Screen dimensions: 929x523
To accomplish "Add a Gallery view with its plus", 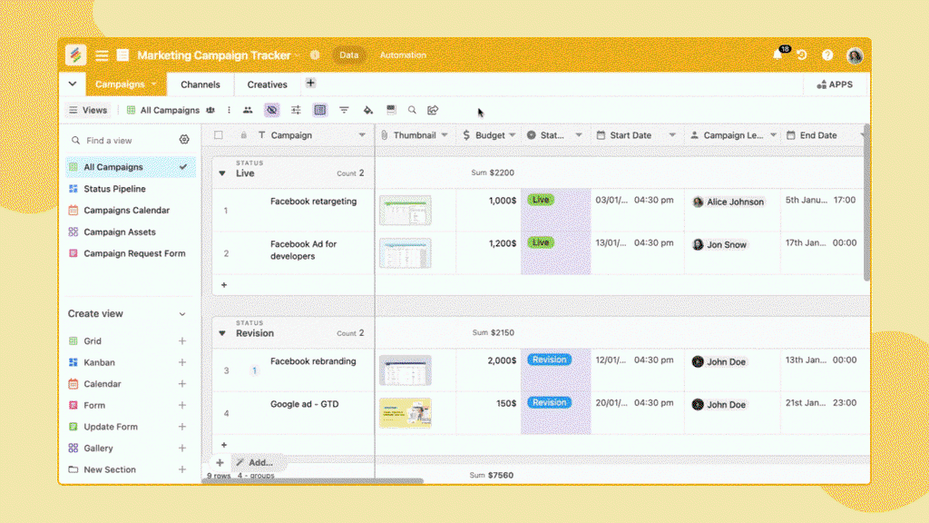I will point(181,448).
